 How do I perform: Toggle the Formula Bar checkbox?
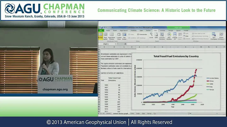(142, 35)
